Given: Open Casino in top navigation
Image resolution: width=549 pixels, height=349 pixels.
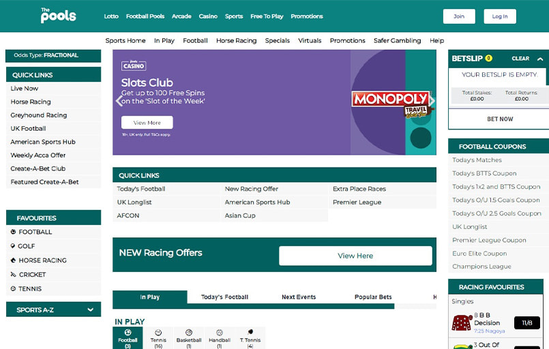Looking at the screenshot, I should click(208, 16).
